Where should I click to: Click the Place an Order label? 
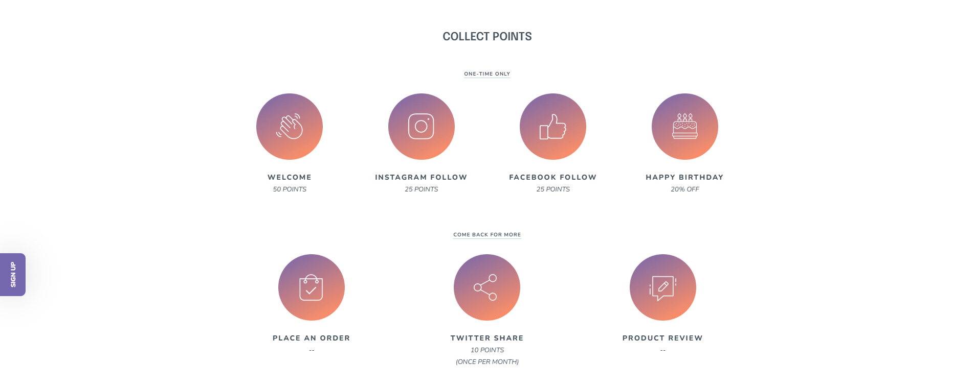tap(312, 338)
